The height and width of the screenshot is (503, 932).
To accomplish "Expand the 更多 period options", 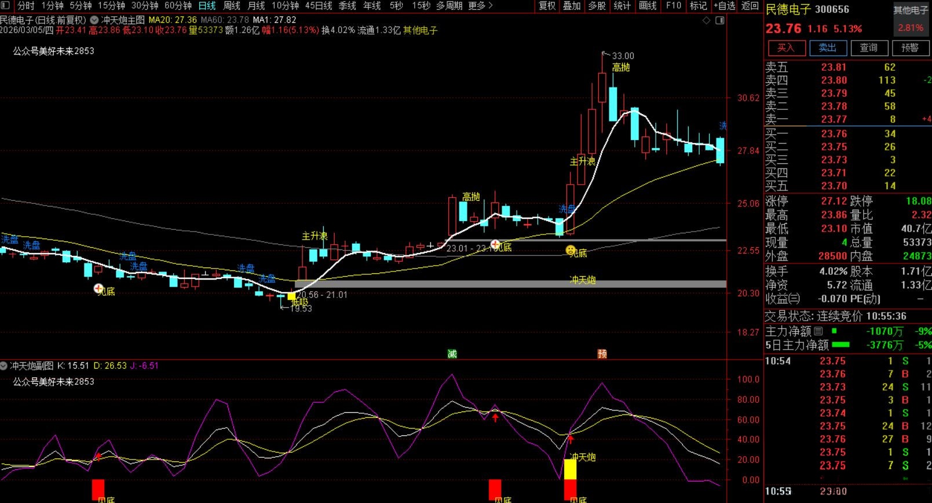I will (x=480, y=6).
